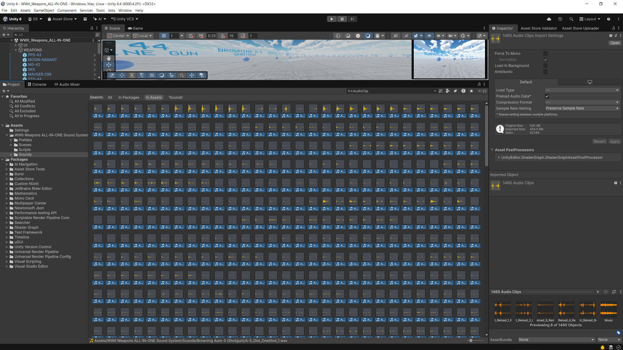Click the Apply button in the Inspector
Image resolution: width=623 pixels, height=350 pixels.
tap(614, 142)
